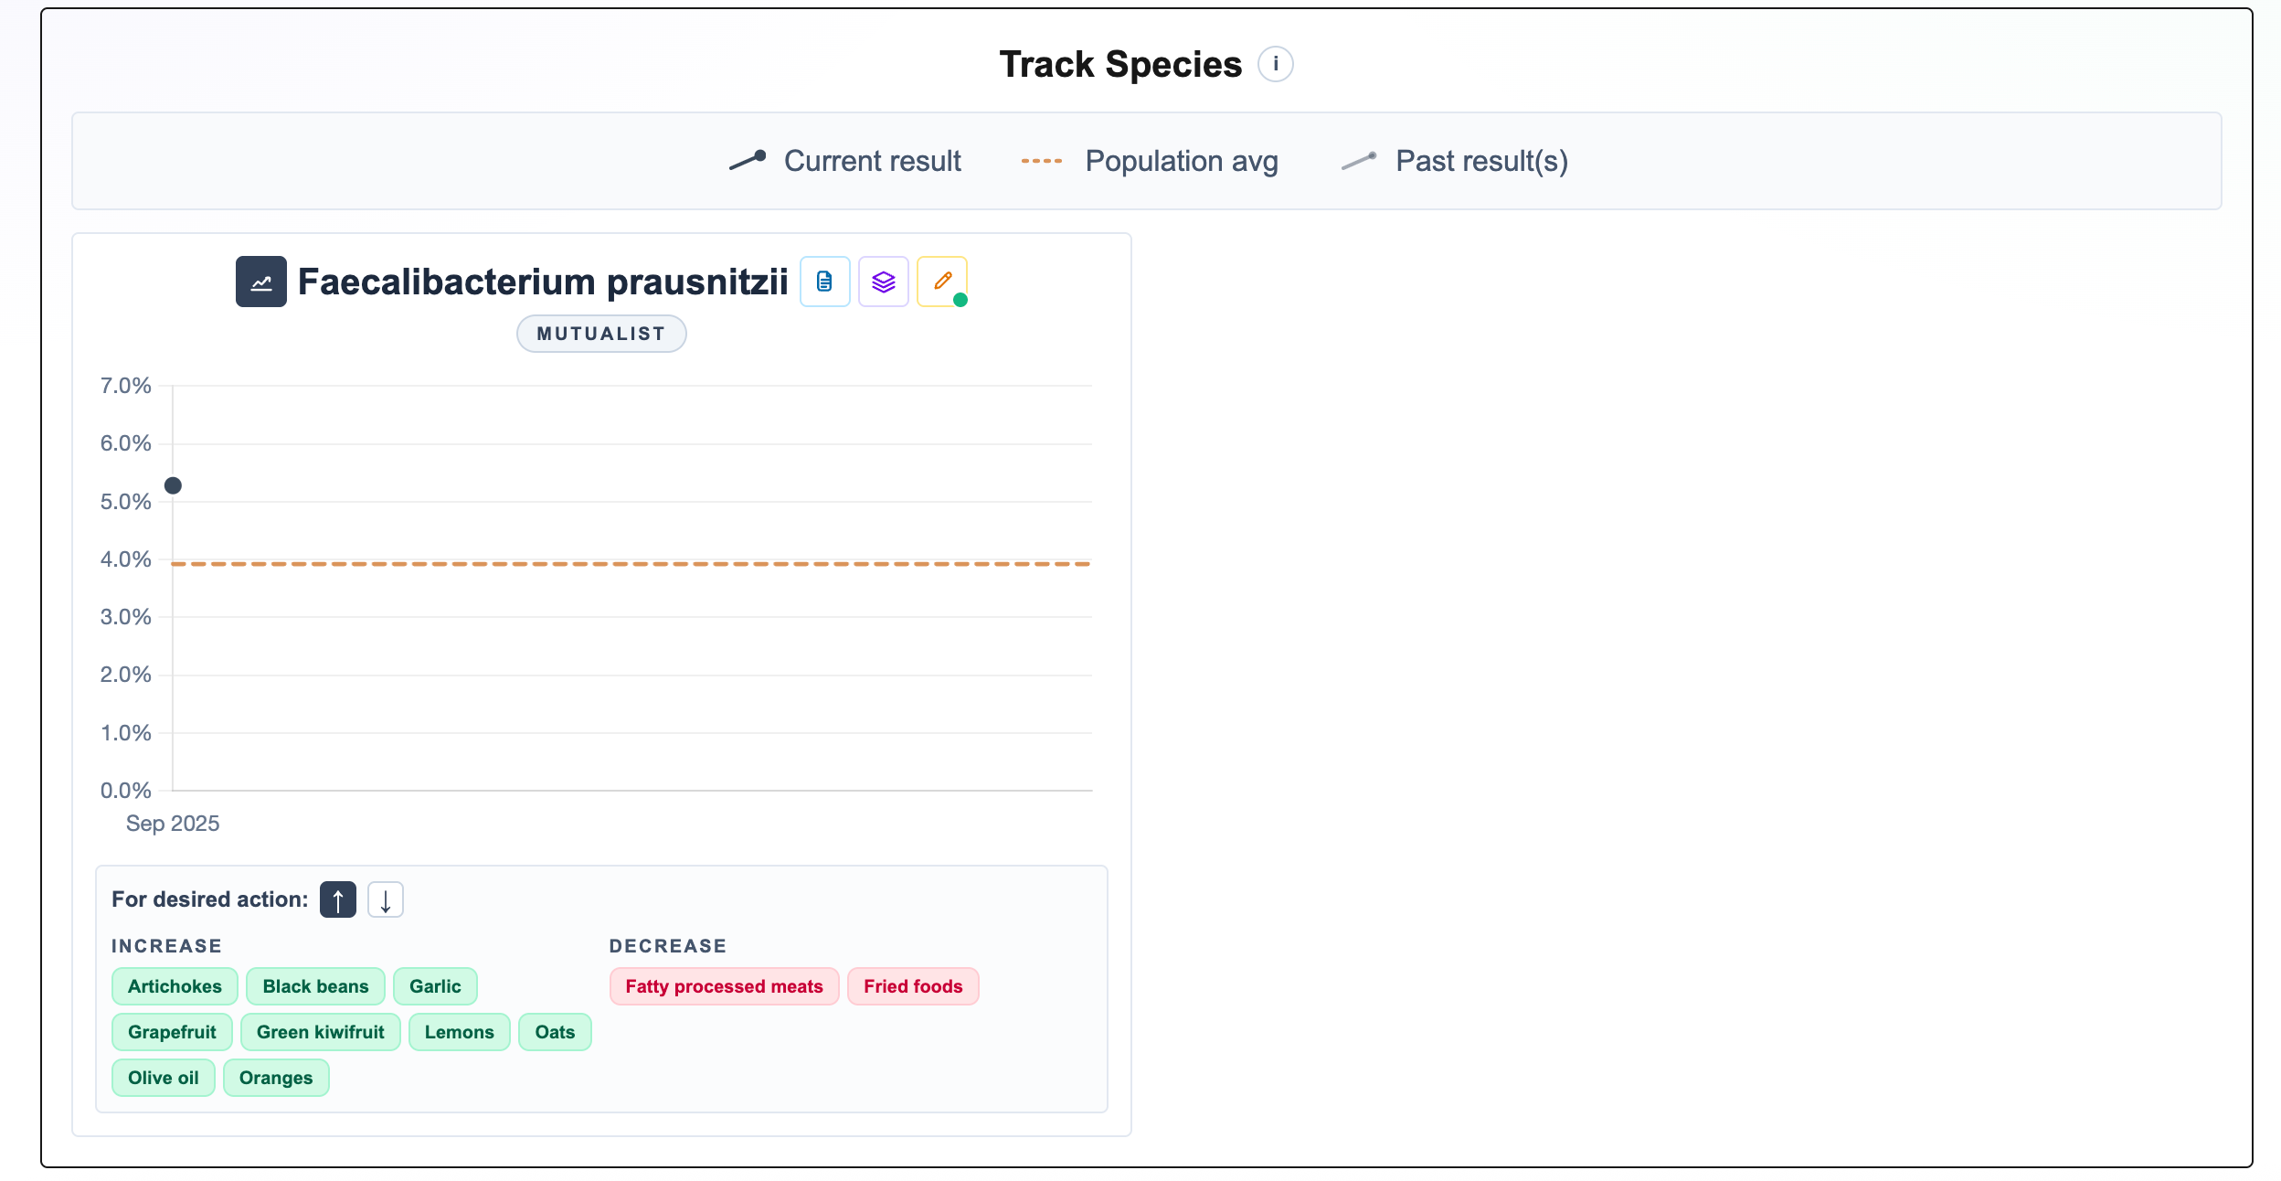Click the Oats food tag

click(555, 1032)
